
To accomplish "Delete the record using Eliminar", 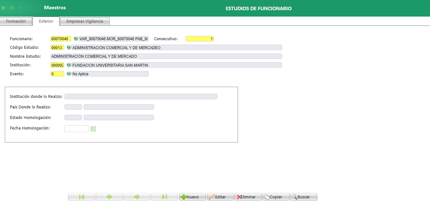I will point(248,196).
